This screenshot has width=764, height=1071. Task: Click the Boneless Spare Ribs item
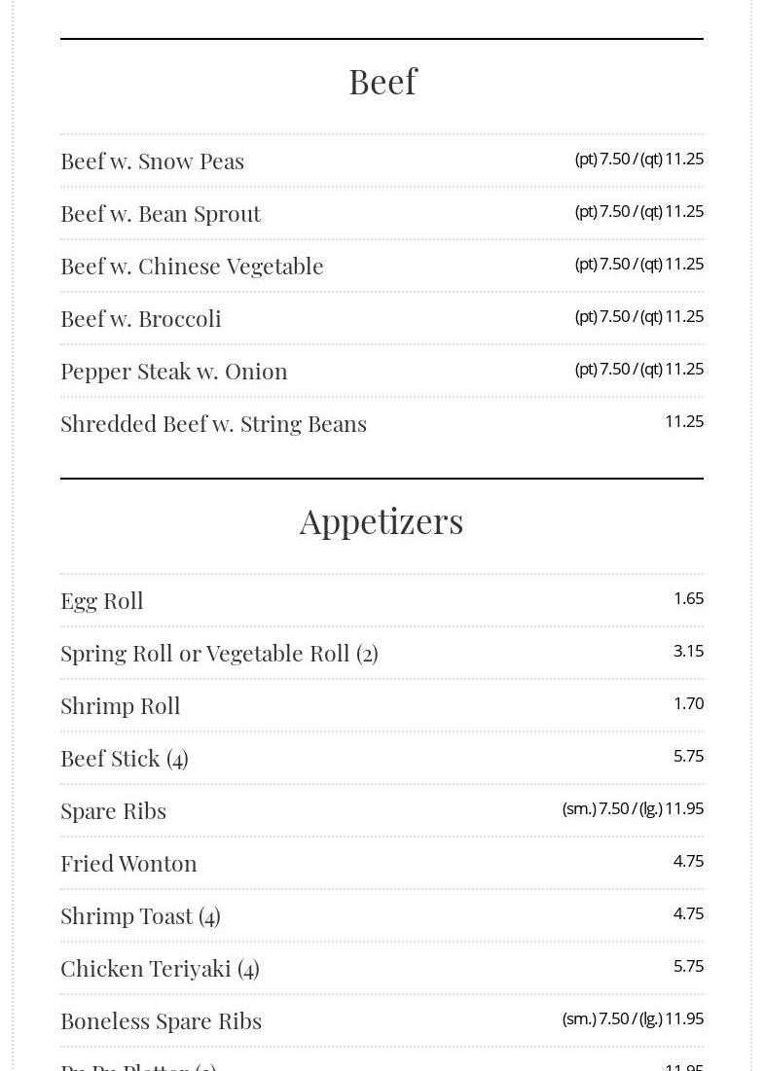pos(161,1020)
